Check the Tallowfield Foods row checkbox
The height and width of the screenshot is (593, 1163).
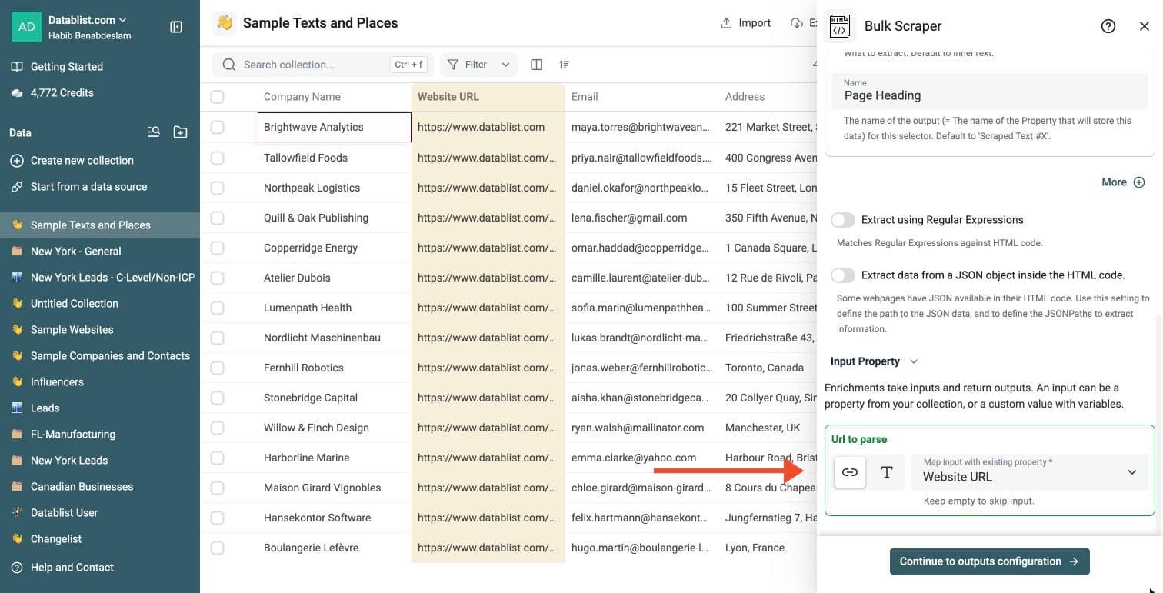click(x=217, y=158)
